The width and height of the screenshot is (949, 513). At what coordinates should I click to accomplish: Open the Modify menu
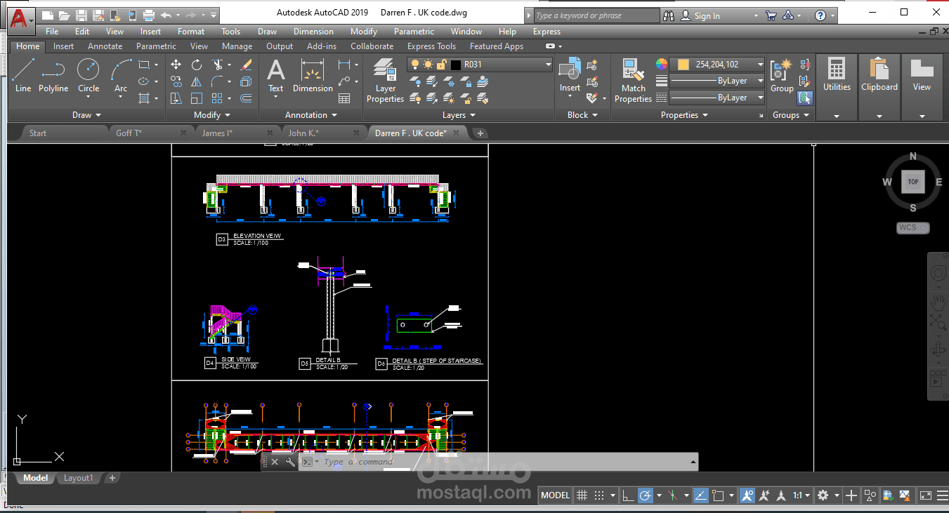coord(364,32)
